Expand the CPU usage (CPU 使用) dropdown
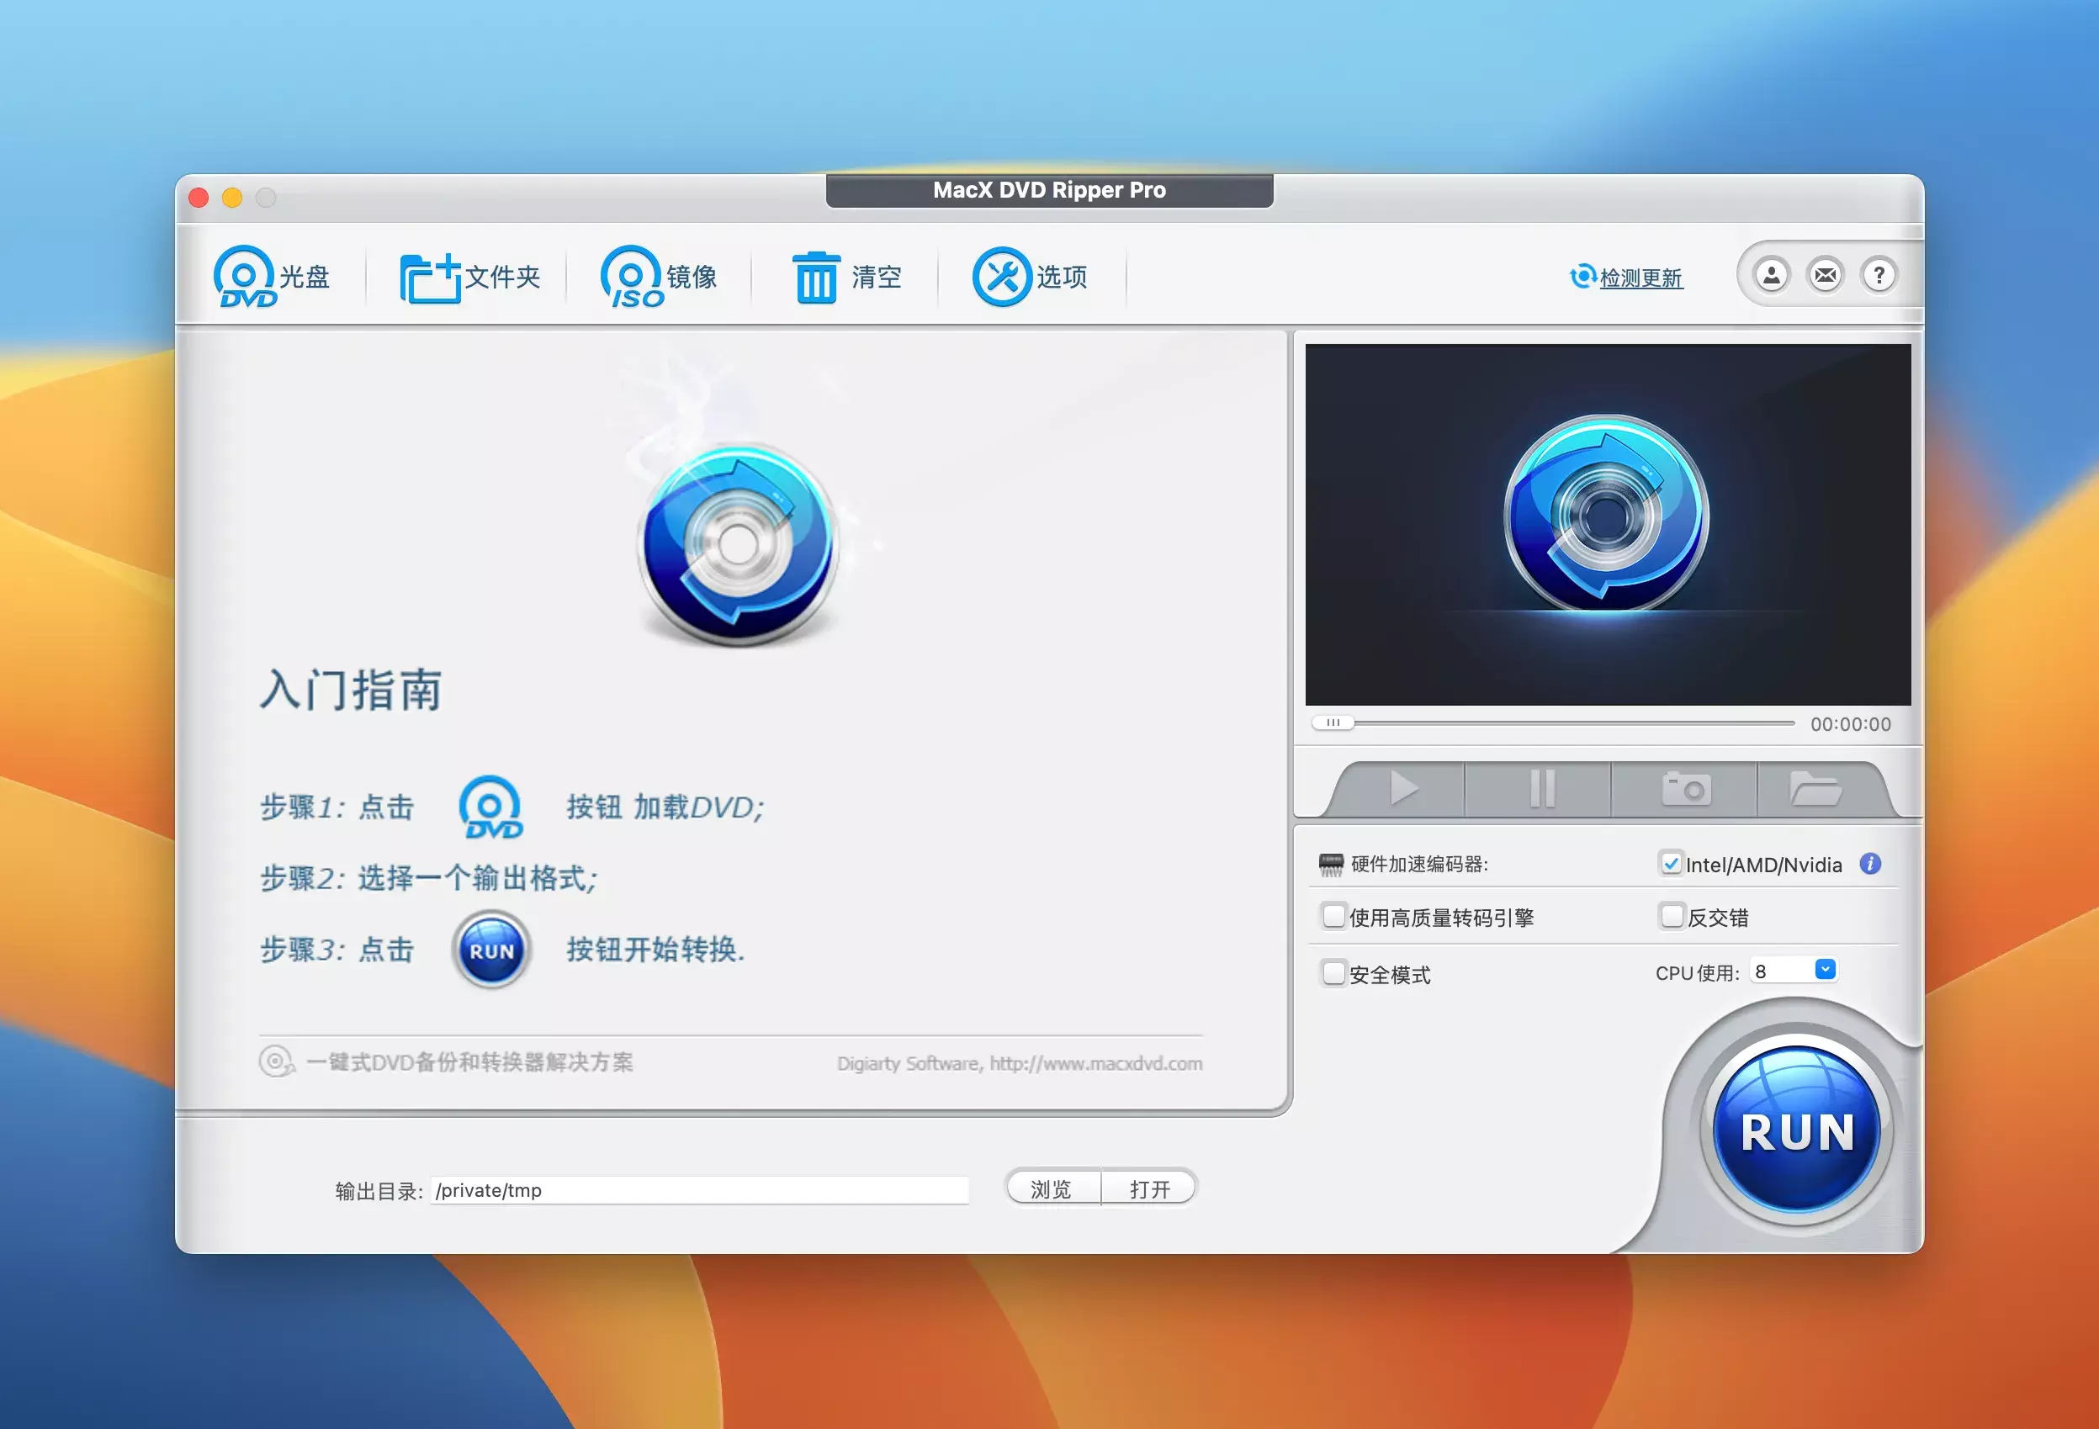The height and width of the screenshot is (1429, 2099). pyautogui.click(x=1825, y=970)
